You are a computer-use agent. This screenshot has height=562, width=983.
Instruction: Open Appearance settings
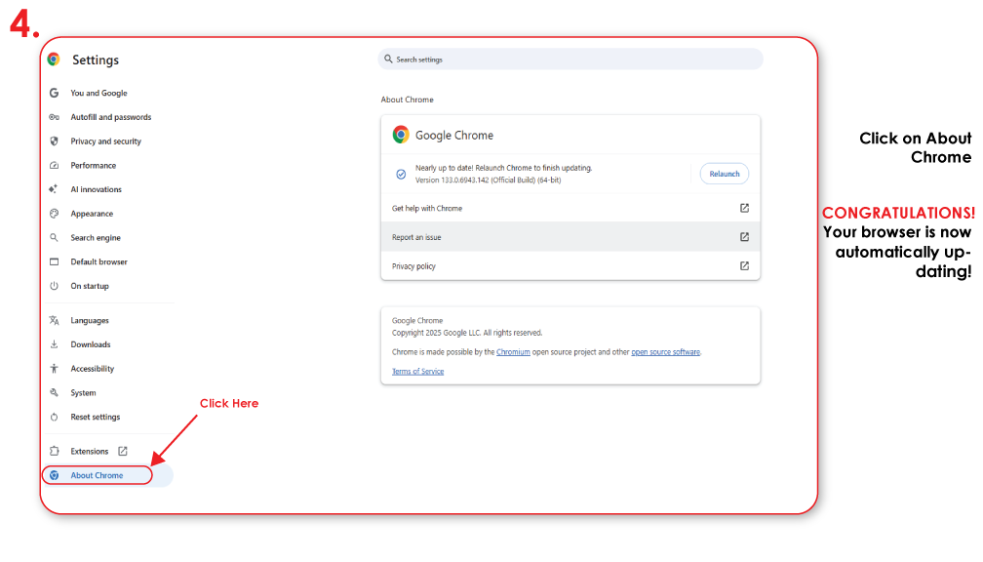tap(92, 214)
